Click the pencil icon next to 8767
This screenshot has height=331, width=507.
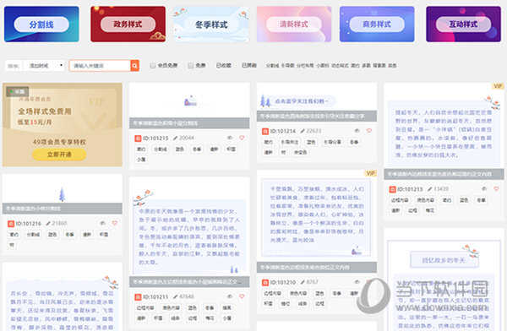[x=303, y=282]
